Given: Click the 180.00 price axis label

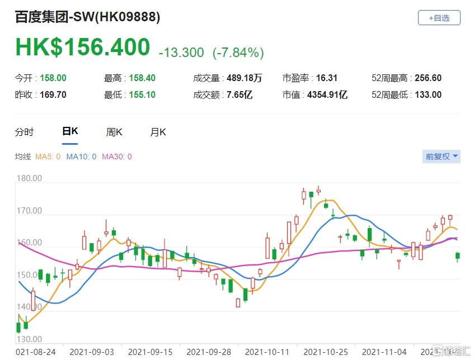Looking at the screenshot, I should [x=28, y=179].
